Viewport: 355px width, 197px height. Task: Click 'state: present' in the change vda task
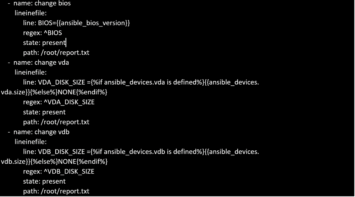[44, 112]
